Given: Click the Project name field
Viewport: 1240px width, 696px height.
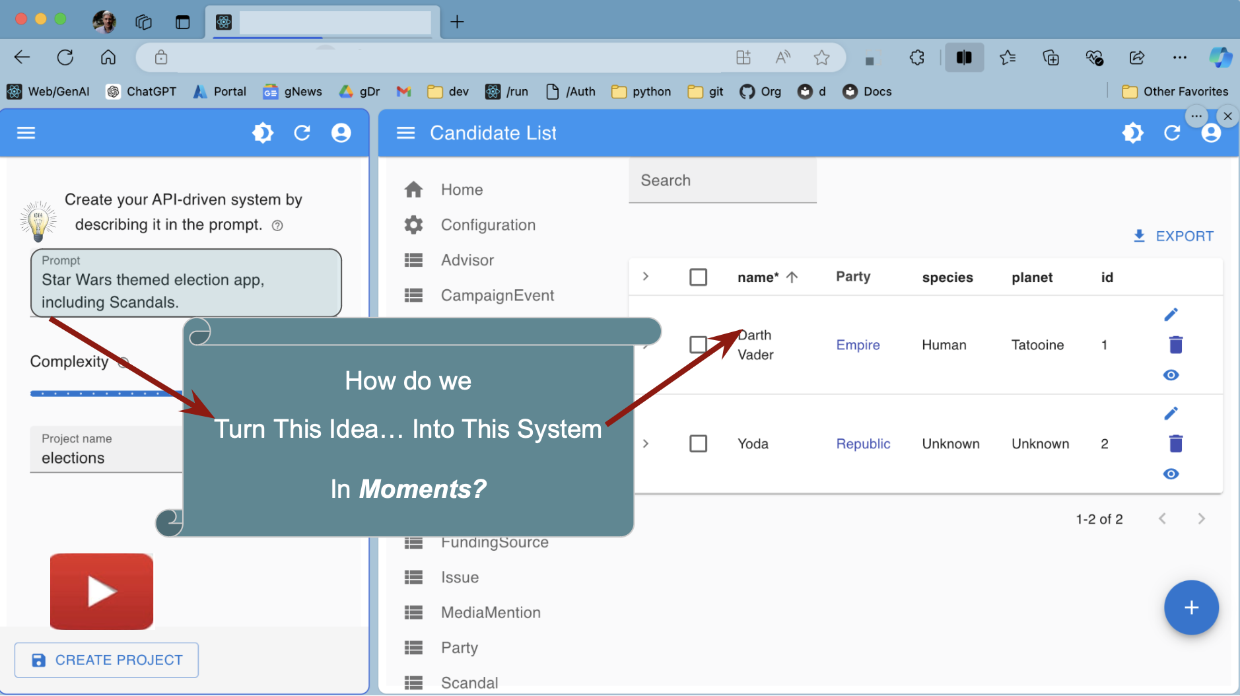Looking at the screenshot, I should click(106, 449).
